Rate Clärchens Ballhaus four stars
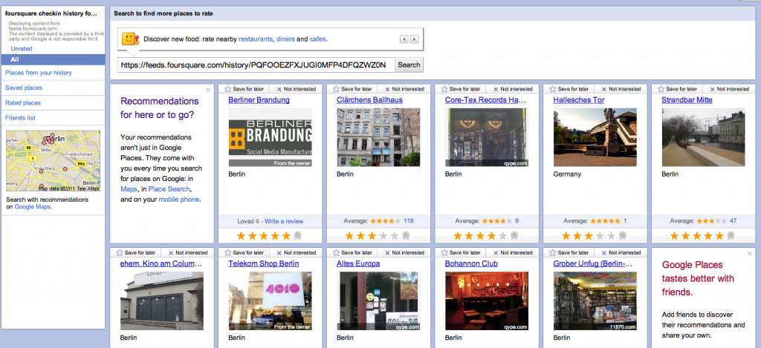 (383, 236)
